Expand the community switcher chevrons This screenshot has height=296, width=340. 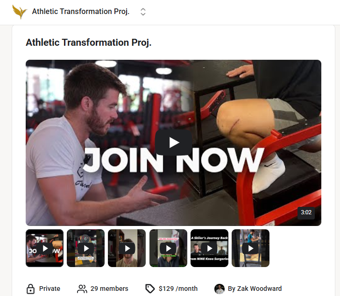(143, 12)
